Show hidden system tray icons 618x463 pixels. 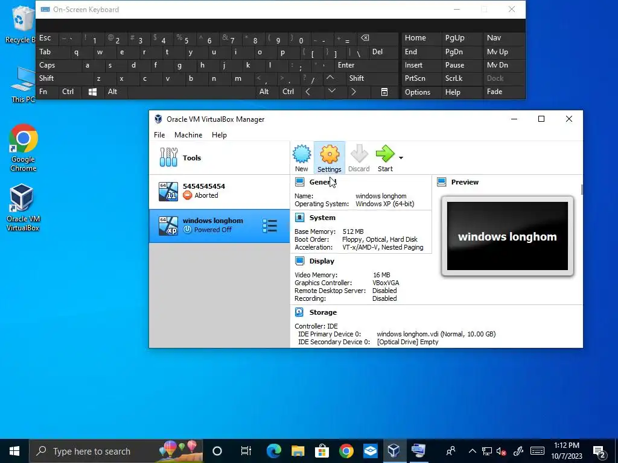(x=472, y=451)
